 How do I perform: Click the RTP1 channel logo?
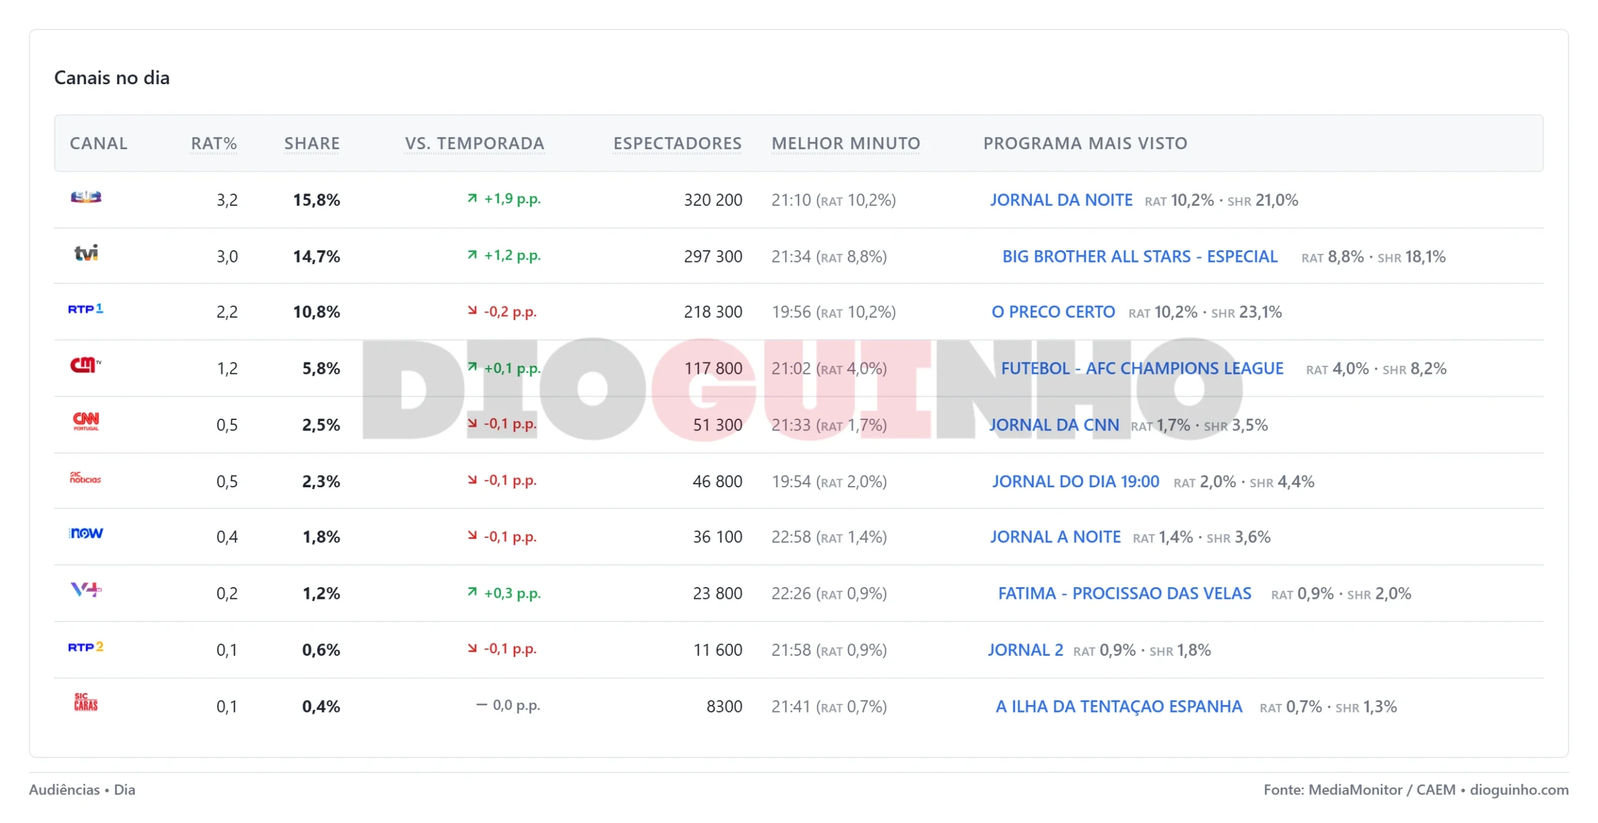click(86, 308)
